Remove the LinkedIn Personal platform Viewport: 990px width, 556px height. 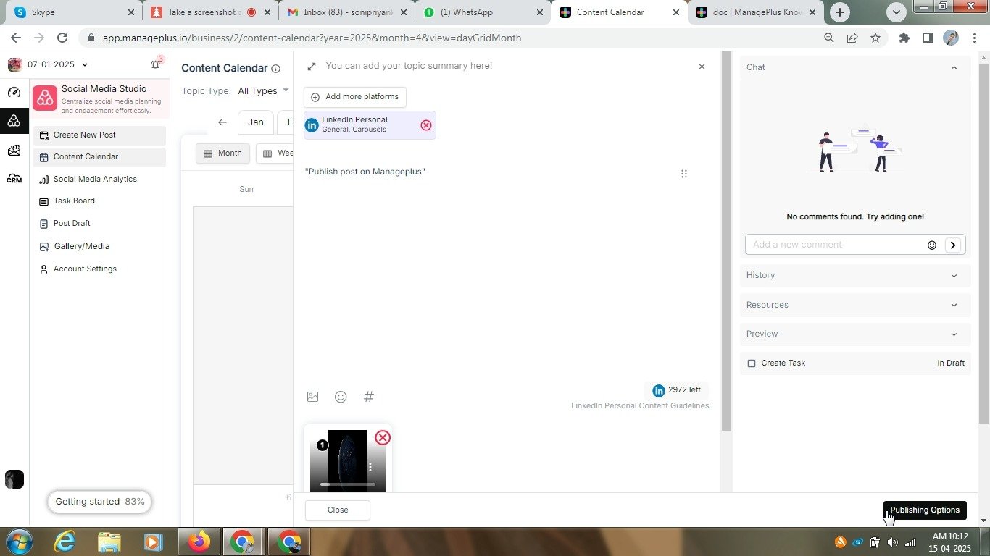426,125
